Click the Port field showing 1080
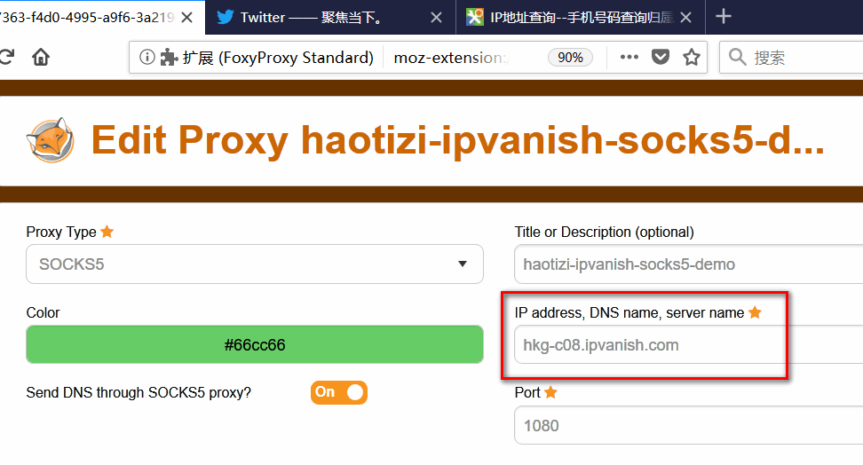 (x=688, y=425)
